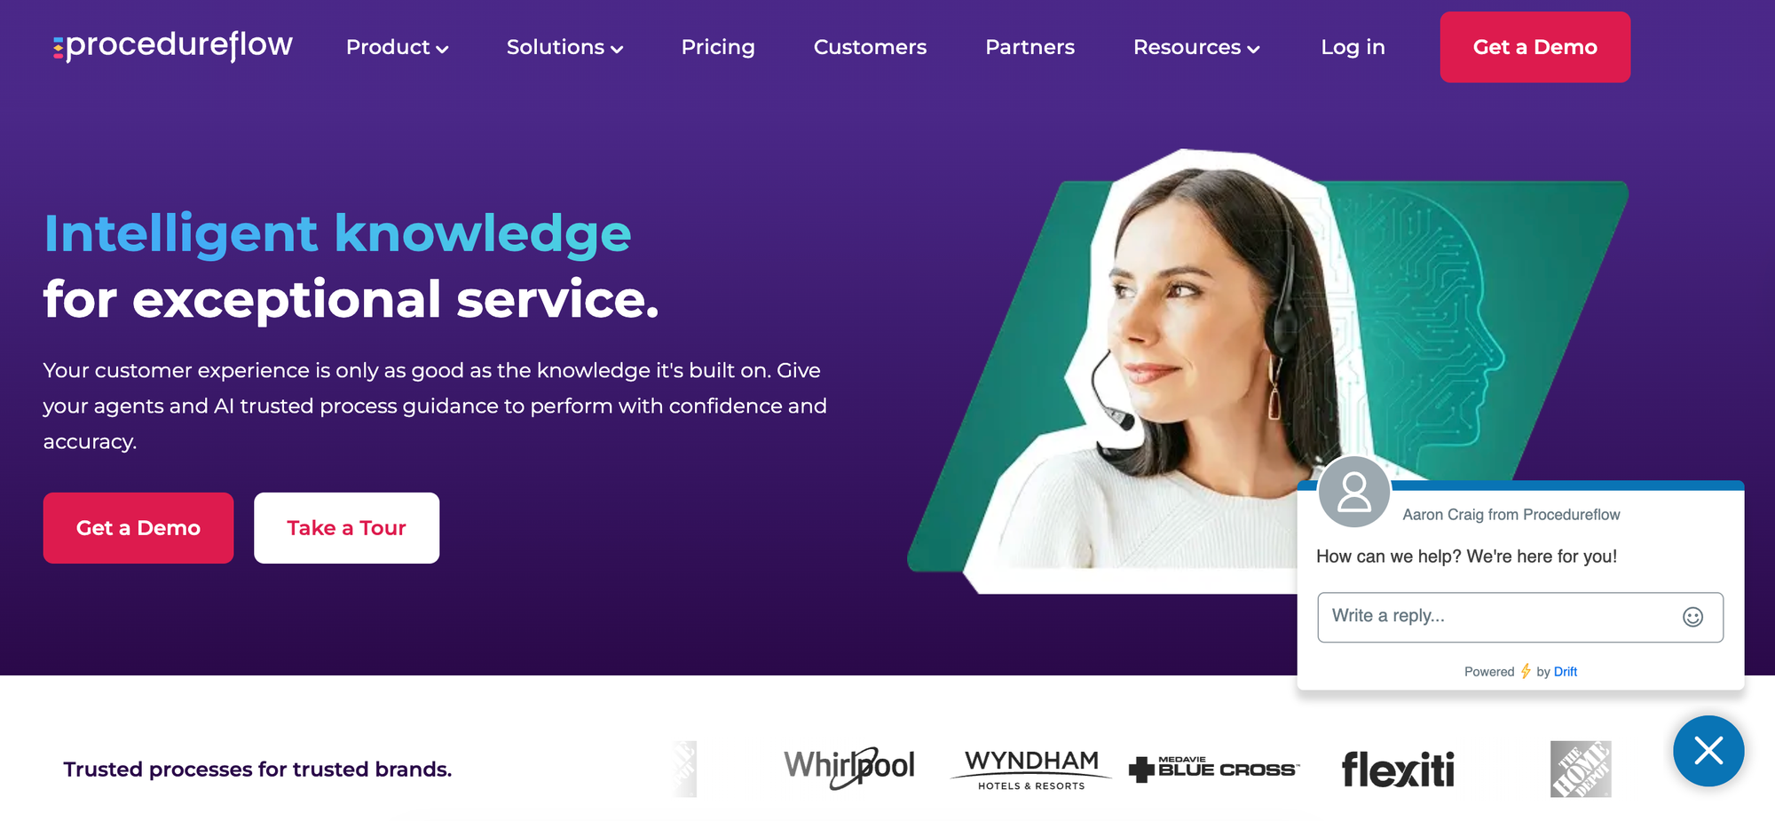This screenshot has height=821, width=1775.
Task: Expand the Resources dropdown menu
Action: coord(1196,47)
